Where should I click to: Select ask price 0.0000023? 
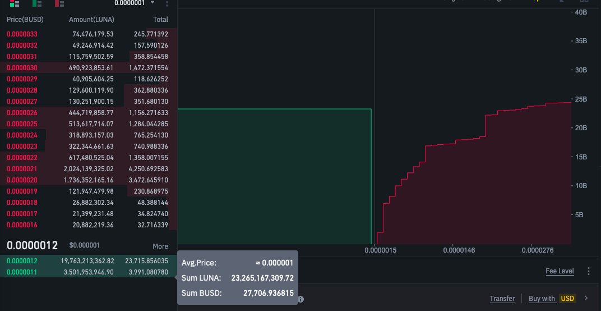click(x=22, y=147)
